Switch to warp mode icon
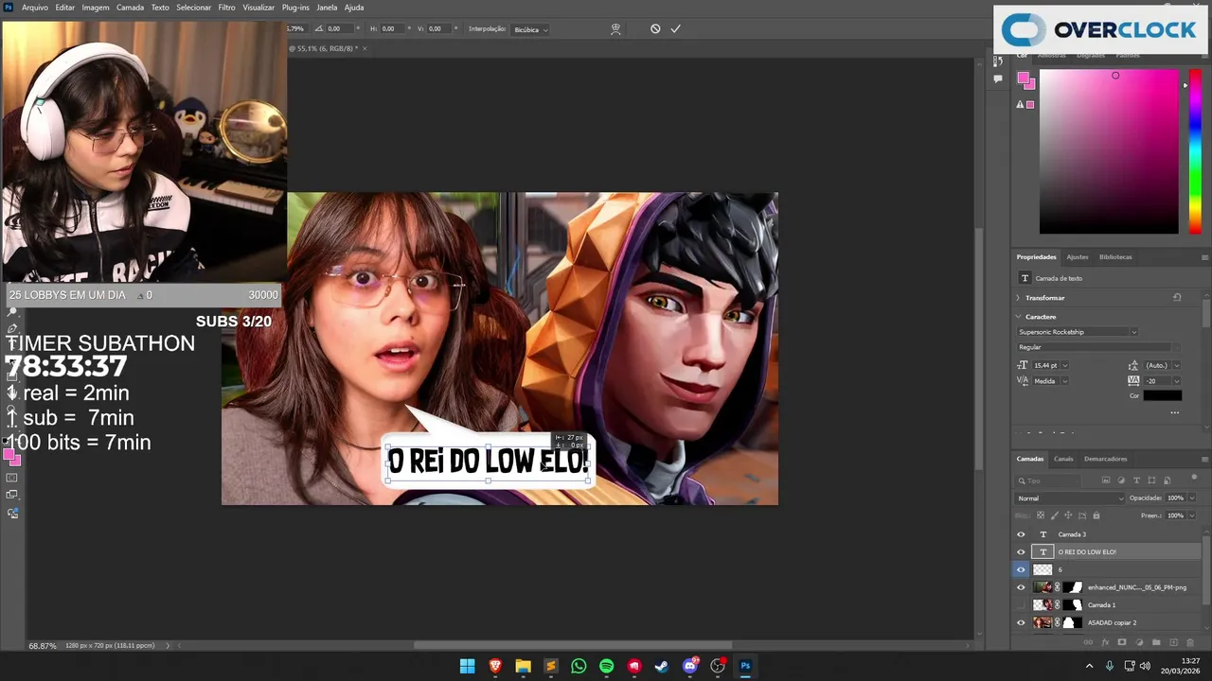 pyautogui.click(x=615, y=29)
